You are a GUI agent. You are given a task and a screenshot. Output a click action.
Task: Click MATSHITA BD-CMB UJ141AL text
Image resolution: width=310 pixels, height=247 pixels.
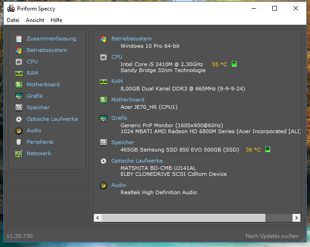[158, 168]
